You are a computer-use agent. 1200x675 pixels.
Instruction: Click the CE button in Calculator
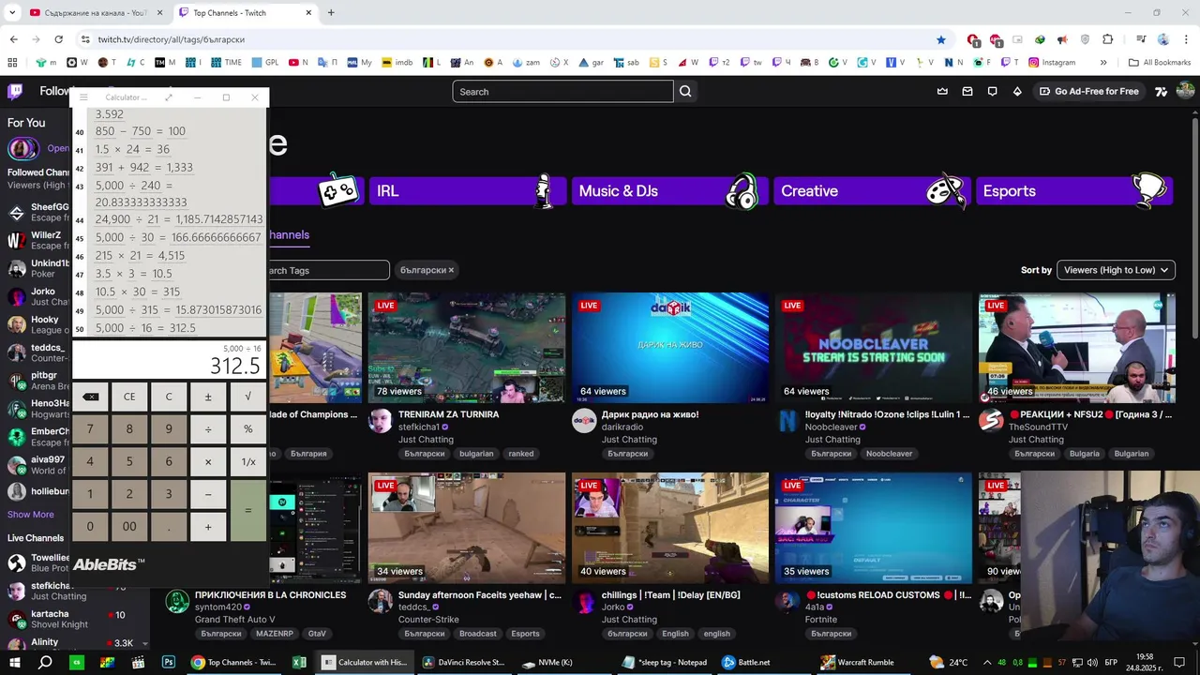(x=129, y=397)
